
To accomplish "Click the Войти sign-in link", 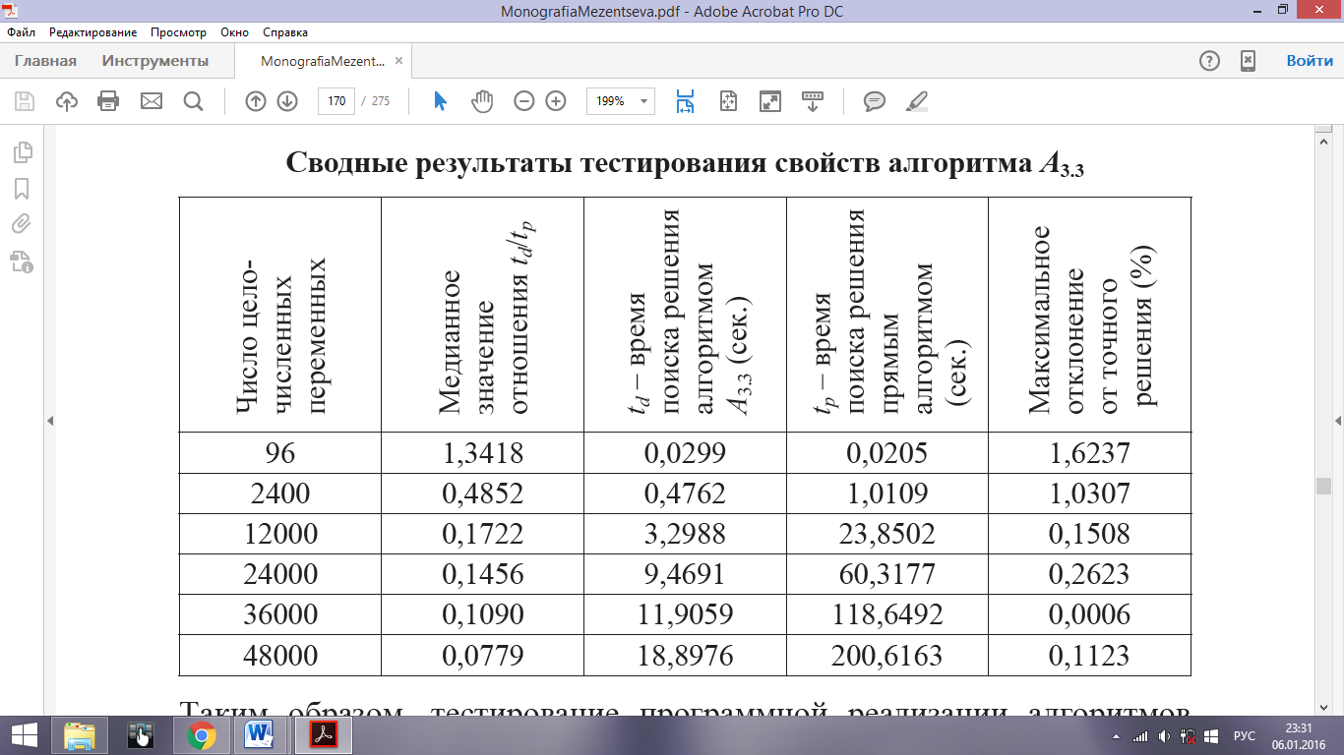I will tap(1311, 61).
